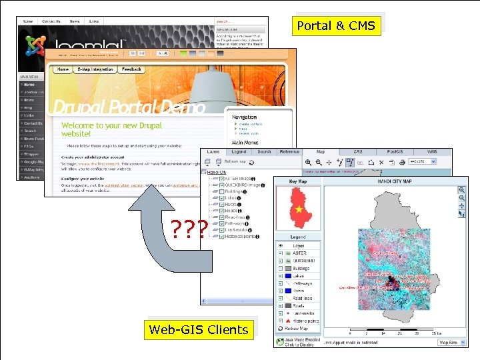
Task: Click info icon next to Historical points layer
Action: tap(257, 237)
